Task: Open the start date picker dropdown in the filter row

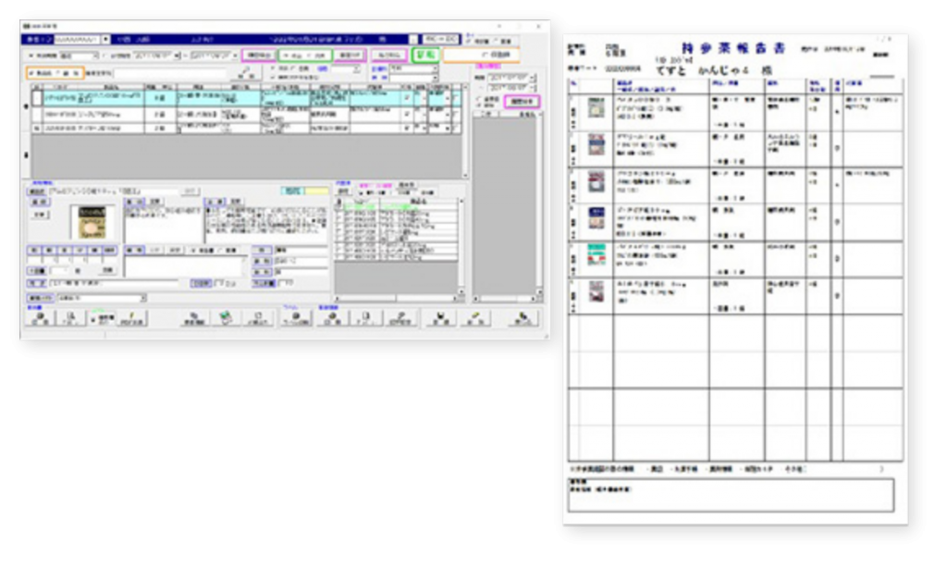Action: click(178, 55)
